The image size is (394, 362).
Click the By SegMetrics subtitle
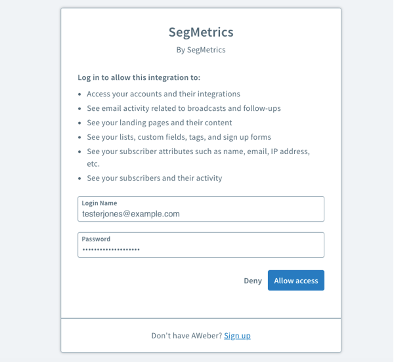[x=201, y=49]
